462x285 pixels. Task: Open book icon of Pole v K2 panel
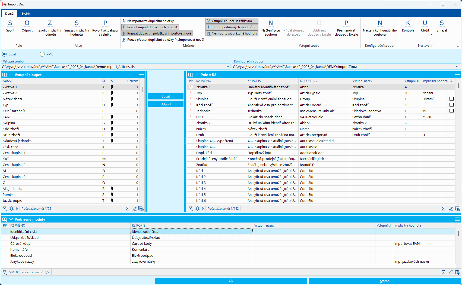tap(191, 75)
